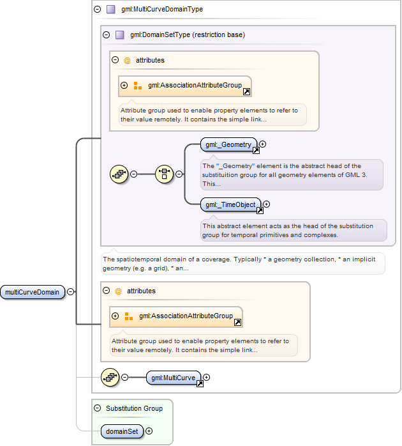
Task: Select the domainSet element node
Action: tap(122, 431)
